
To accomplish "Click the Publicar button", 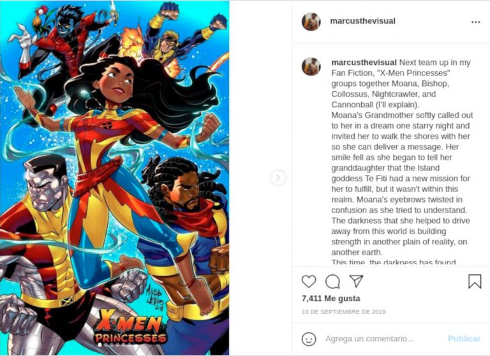I will click(464, 339).
